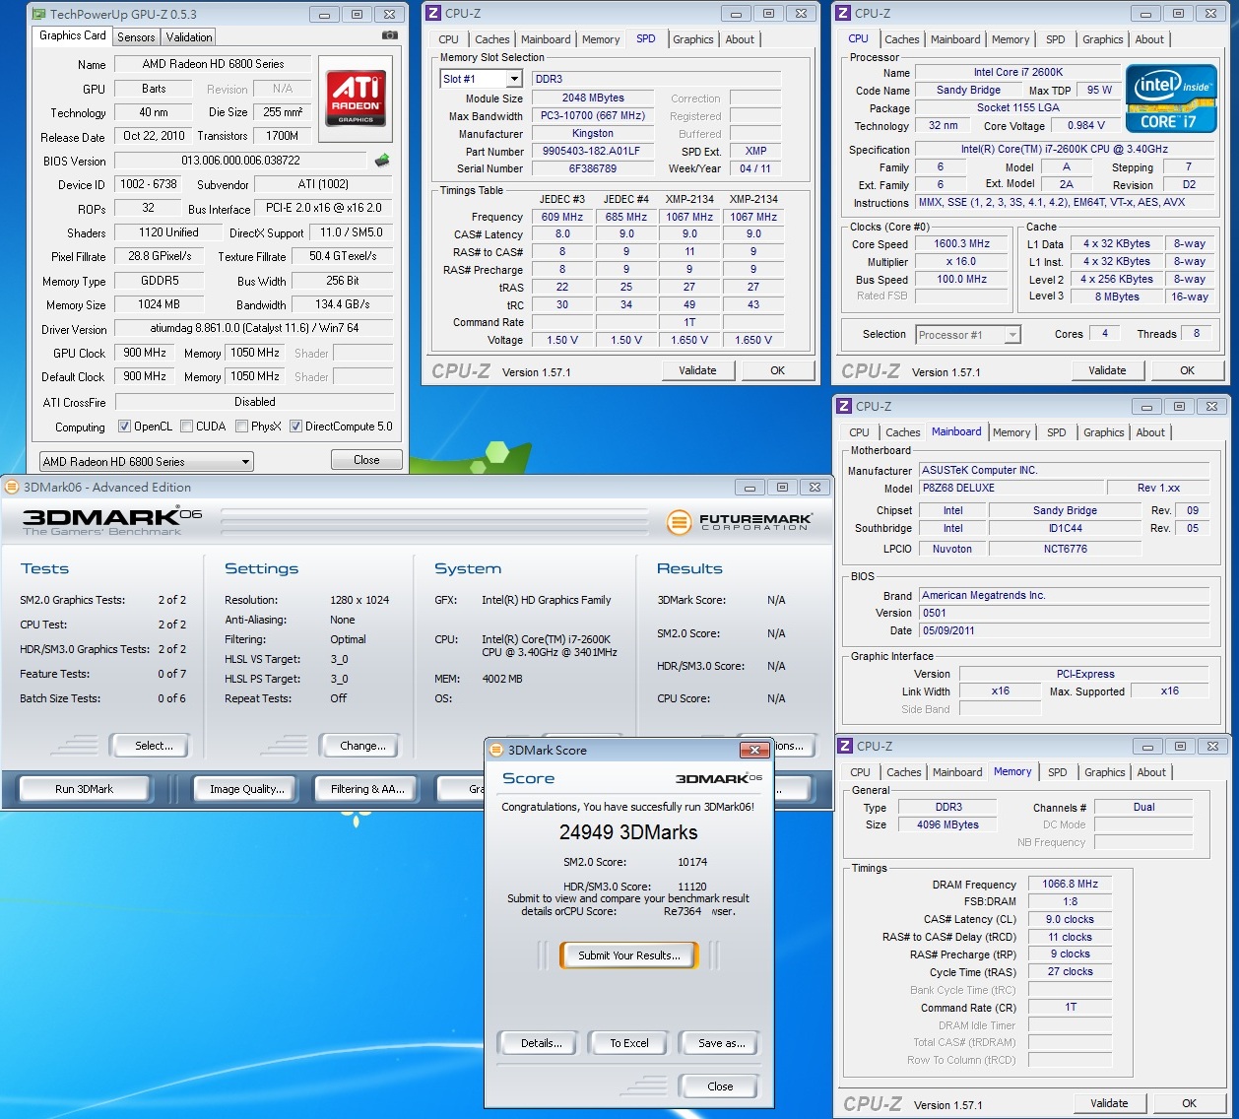Enable the CUDA checkbox
Image resolution: width=1239 pixels, height=1119 pixels.
(x=186, y=427)
